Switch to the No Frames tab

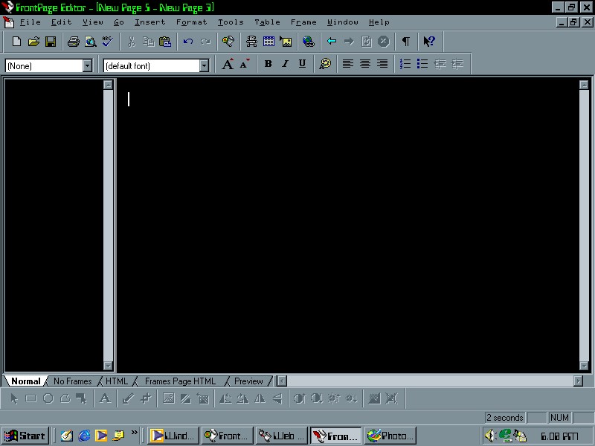point(72,381)
